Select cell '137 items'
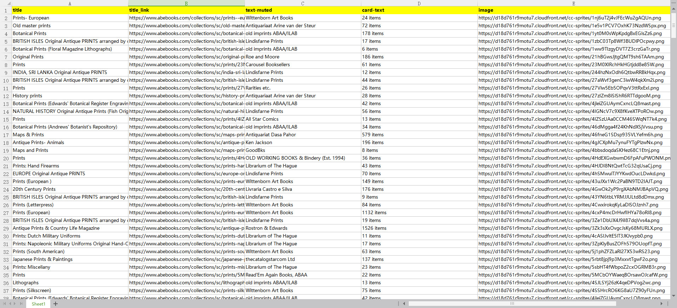 tap(419, 259)
